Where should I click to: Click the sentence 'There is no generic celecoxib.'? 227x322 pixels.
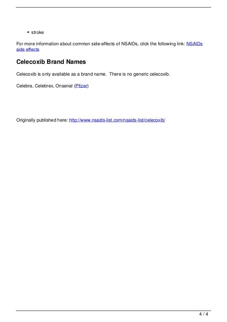coord(139,74)
